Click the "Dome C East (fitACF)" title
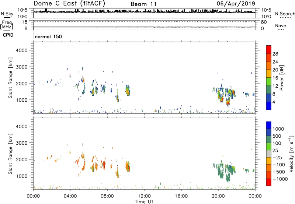 click(69, 4)
